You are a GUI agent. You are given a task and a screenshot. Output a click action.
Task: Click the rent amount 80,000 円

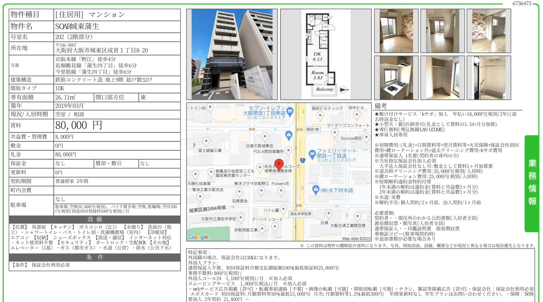pos(78,125)
